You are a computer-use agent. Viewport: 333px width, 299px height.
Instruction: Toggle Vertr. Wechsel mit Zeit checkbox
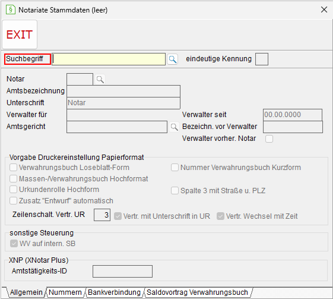click(x=220, y=216)
